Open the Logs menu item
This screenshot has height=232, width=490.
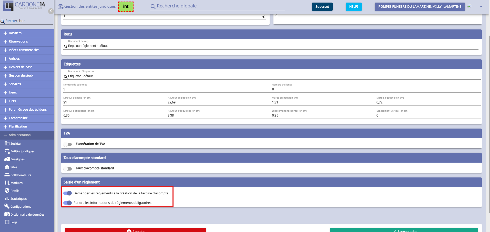(x=14, y=222)
